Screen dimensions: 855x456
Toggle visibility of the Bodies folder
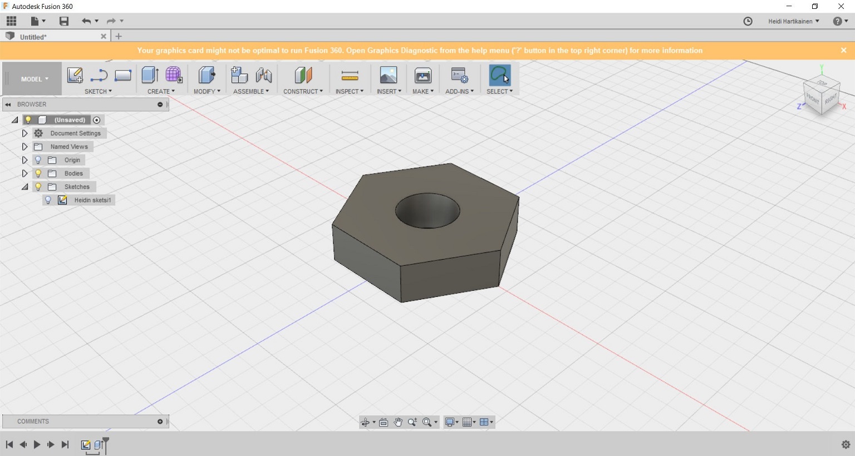[x=38, y=174]
